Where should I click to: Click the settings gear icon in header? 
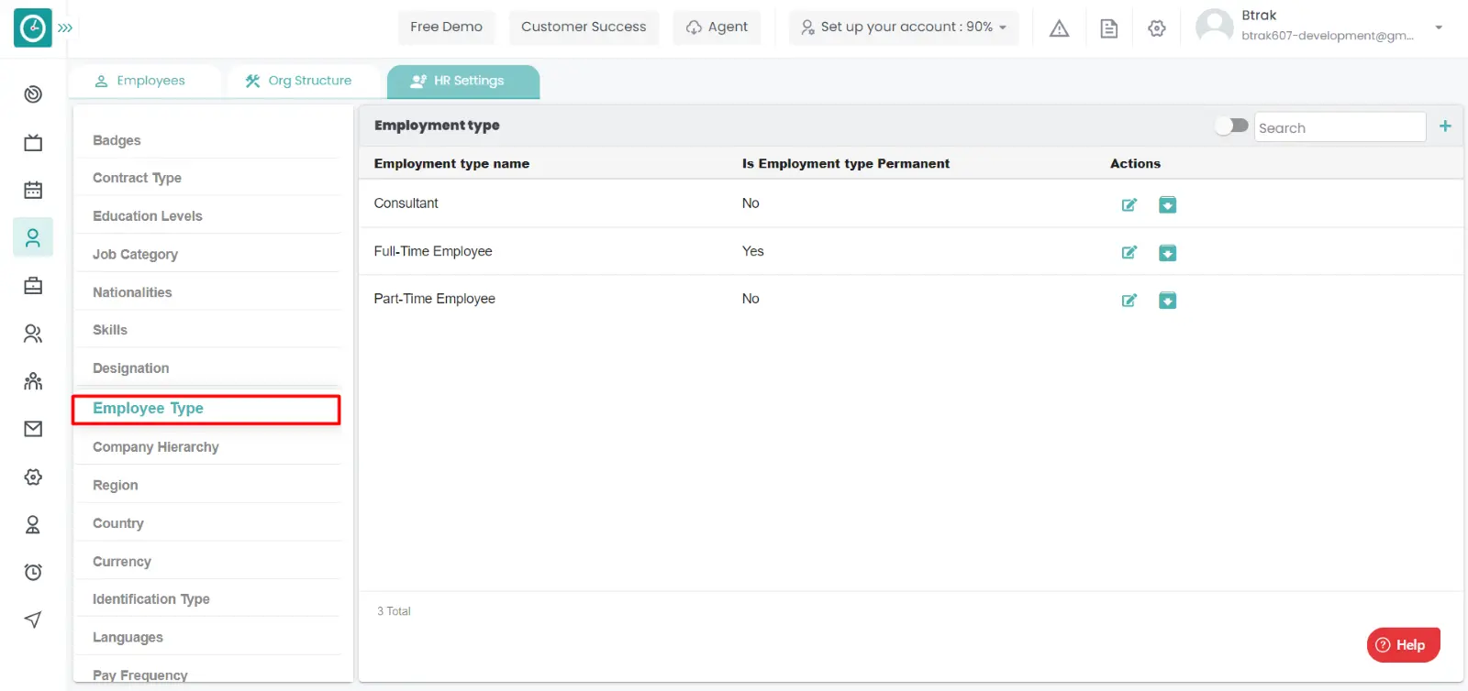pos(1157,28)
